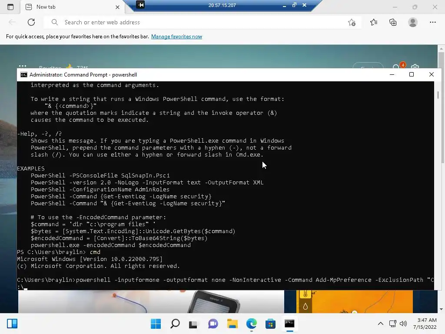
Task: Open the Windows Widgets taskbar icon
Action: 12,324
